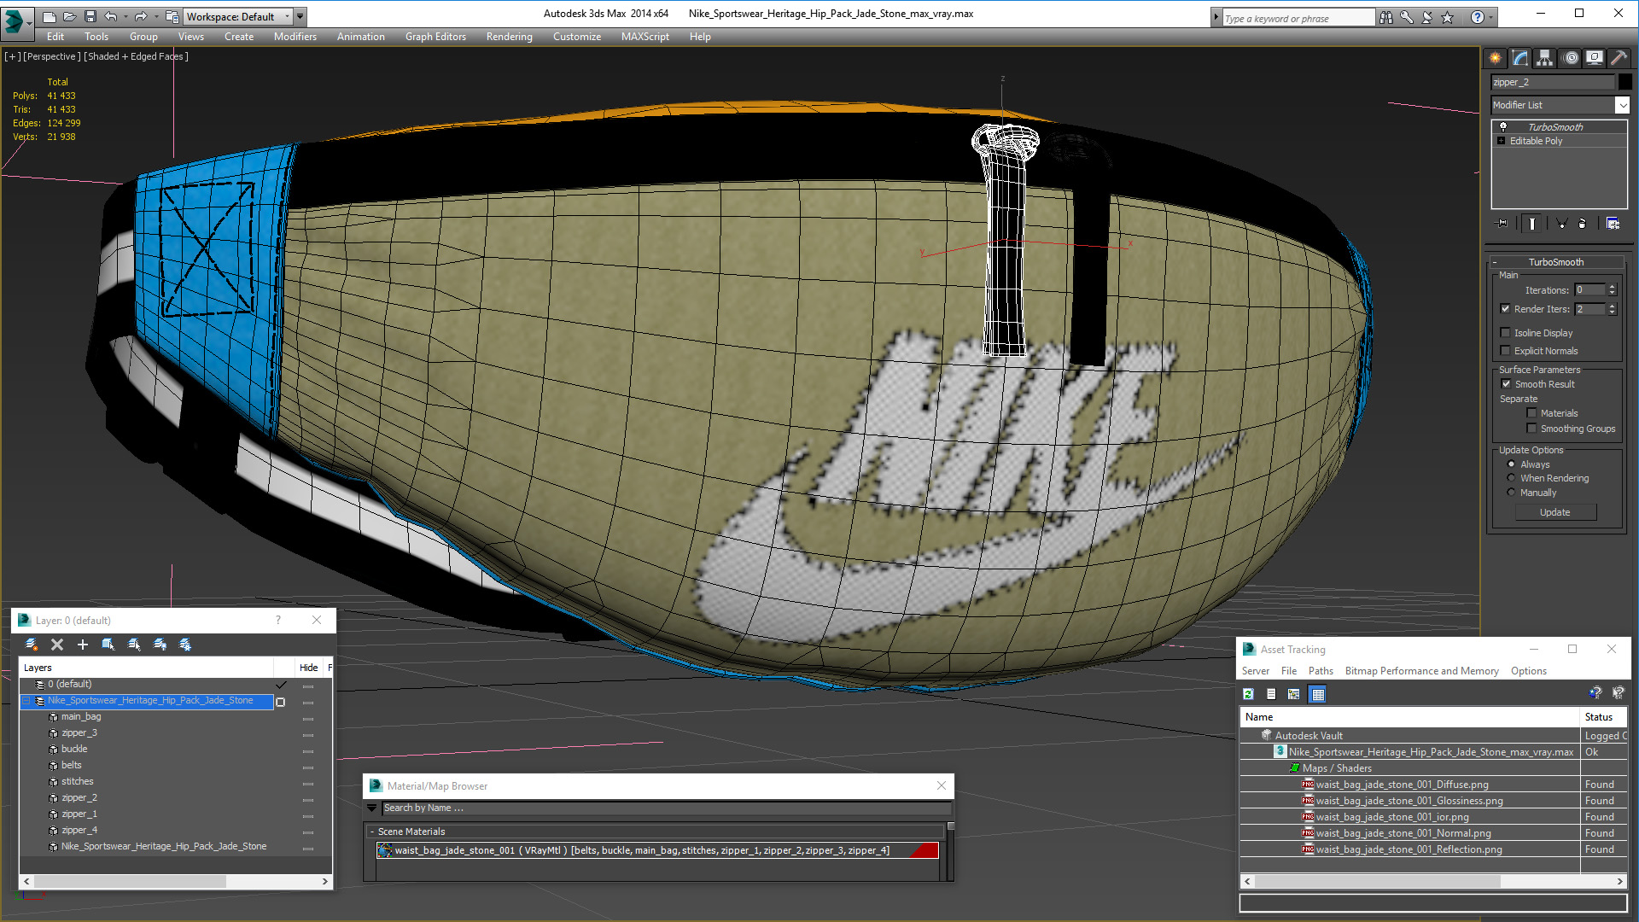Expand the Editable Poly sub-objects
Screen dimensions: 1639x922
[x=1501, y=141]
